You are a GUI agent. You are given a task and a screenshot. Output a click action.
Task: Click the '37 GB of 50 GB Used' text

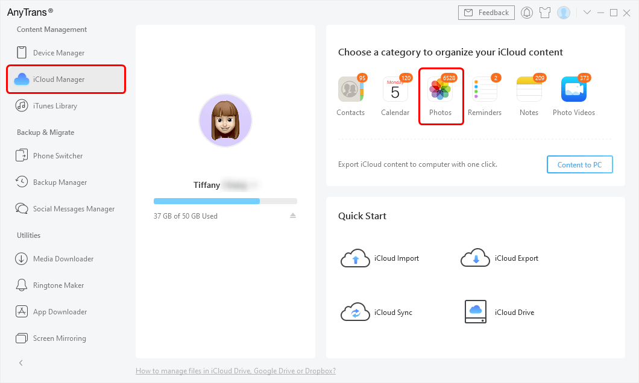186,216
